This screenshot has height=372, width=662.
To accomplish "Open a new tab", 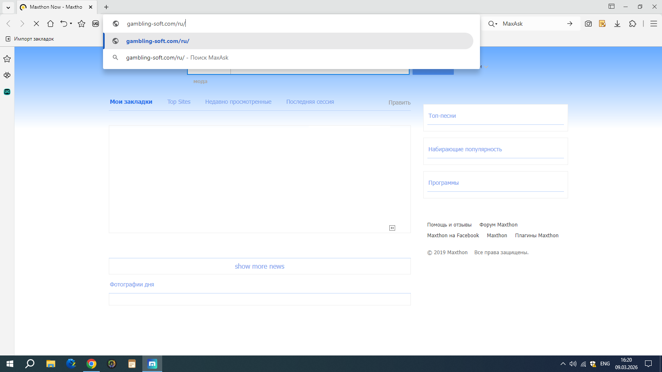I will 106,7.
